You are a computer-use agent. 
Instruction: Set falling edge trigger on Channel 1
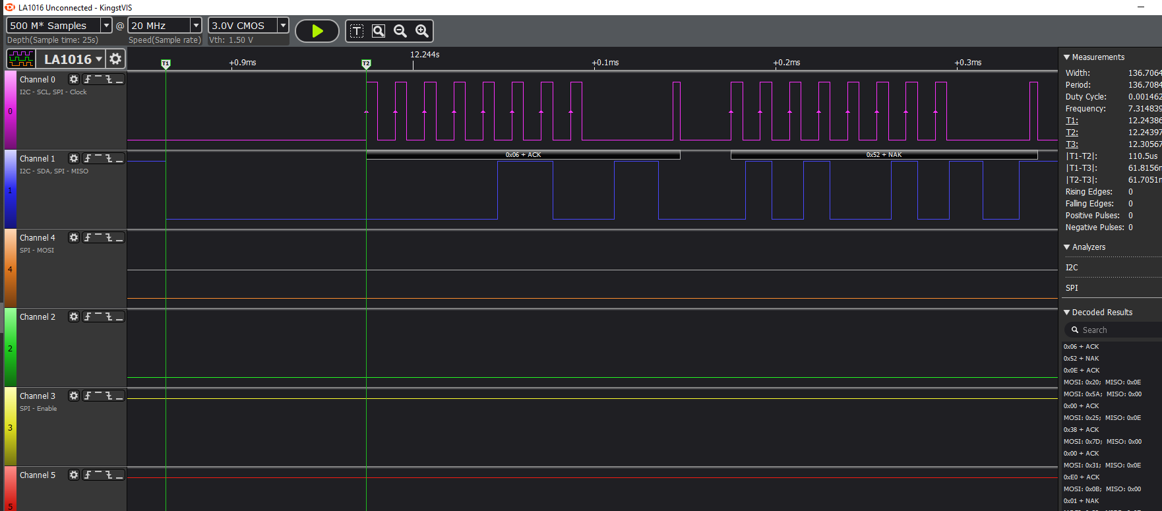pyautogui.click(x=109, y=158)
